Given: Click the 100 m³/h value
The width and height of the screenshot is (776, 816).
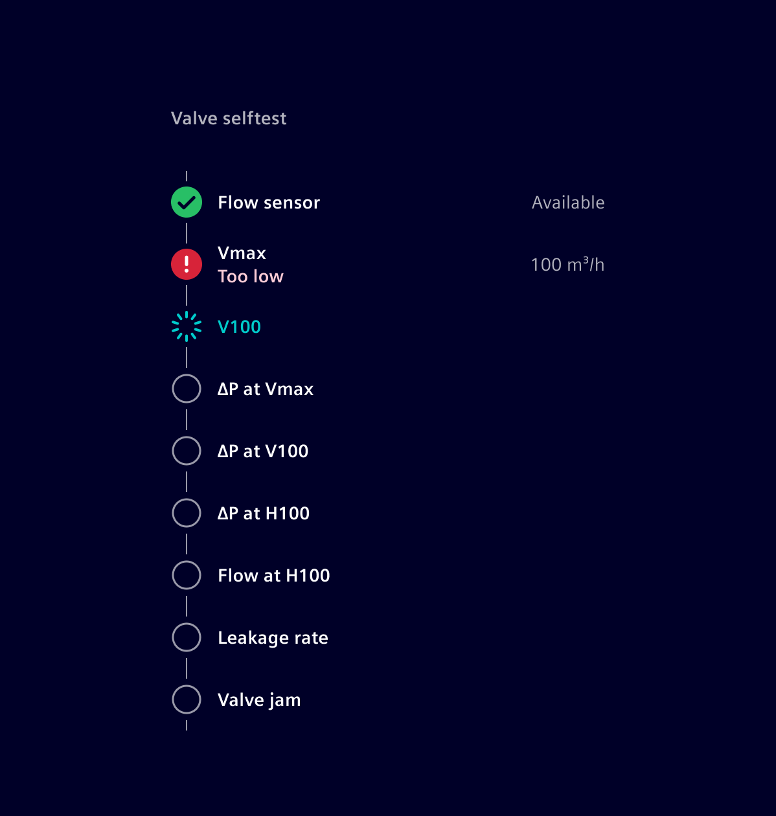Looking at the screenshot, I should pos(568,264).
